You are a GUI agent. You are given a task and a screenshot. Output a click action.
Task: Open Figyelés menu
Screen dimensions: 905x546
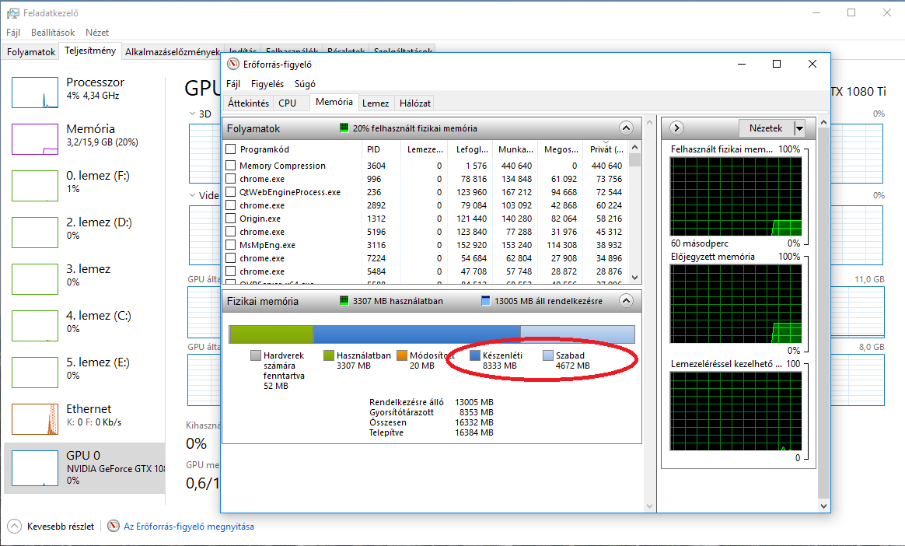267,84
